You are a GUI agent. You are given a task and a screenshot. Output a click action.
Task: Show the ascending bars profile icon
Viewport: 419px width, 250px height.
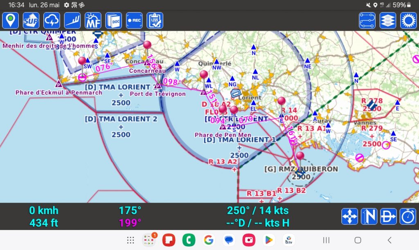tap(72, 20)
